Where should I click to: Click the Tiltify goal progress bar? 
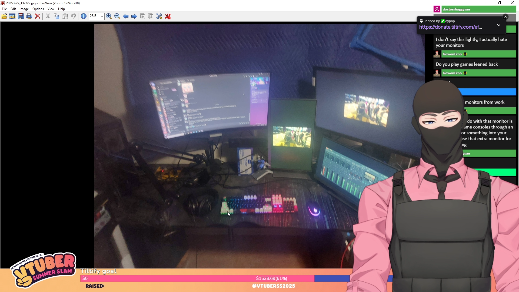click(x=237, y=278)
